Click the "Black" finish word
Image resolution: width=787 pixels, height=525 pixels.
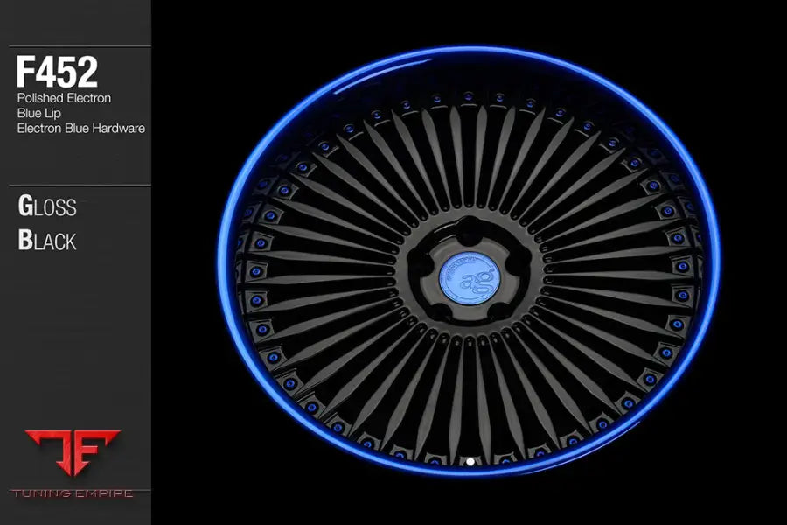click(47, 241)
